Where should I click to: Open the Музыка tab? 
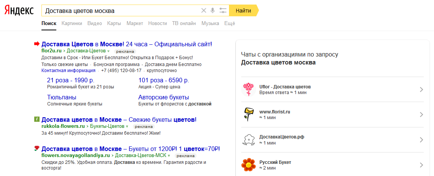point(210,24)
